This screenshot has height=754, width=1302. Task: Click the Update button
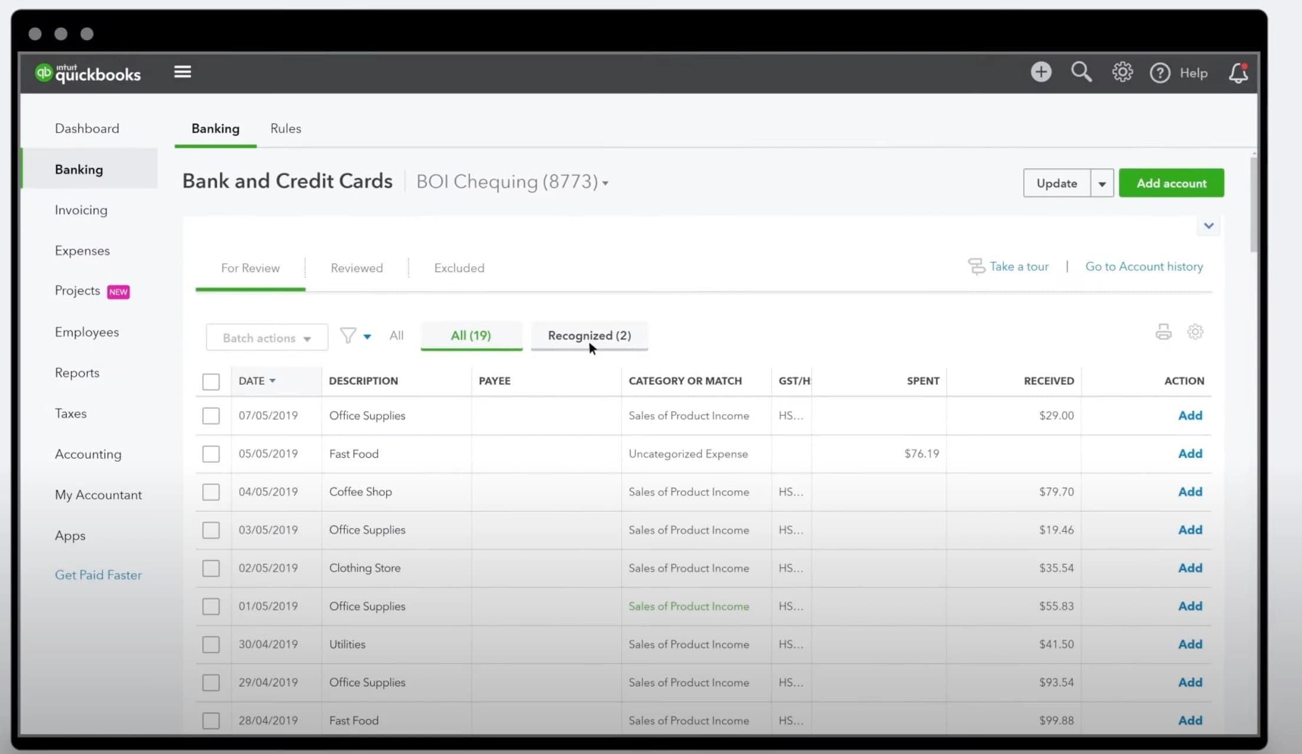tap(1057, 183)
